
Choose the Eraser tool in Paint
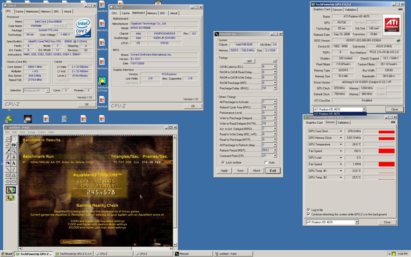[x=8, y=145]
